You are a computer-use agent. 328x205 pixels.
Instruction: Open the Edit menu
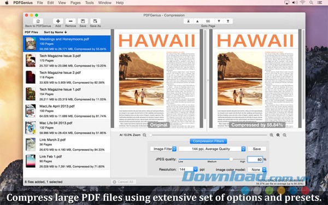click(x=50, y=3)
